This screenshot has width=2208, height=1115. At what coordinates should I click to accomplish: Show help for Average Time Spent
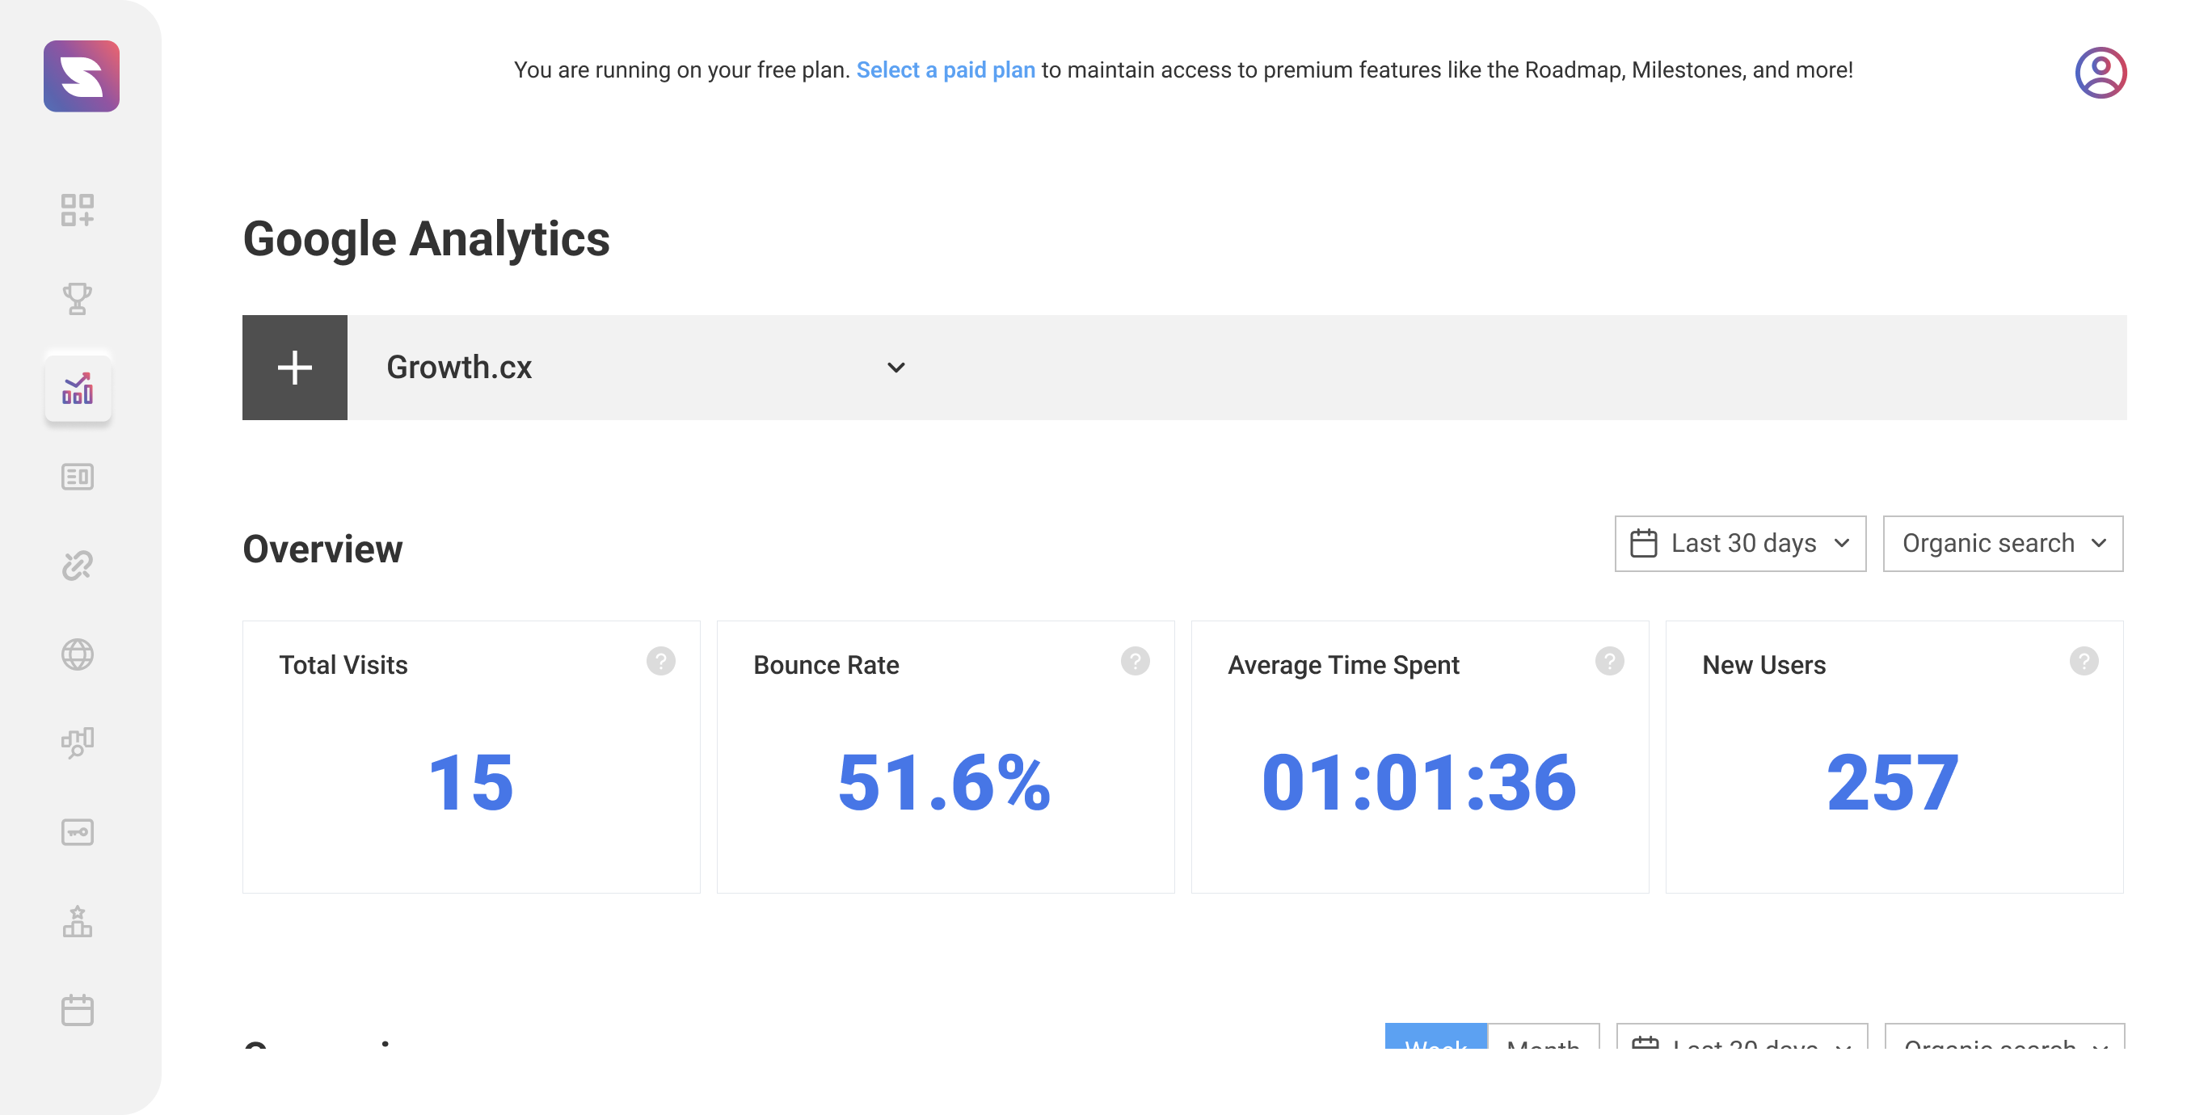tap(1609, 662)
